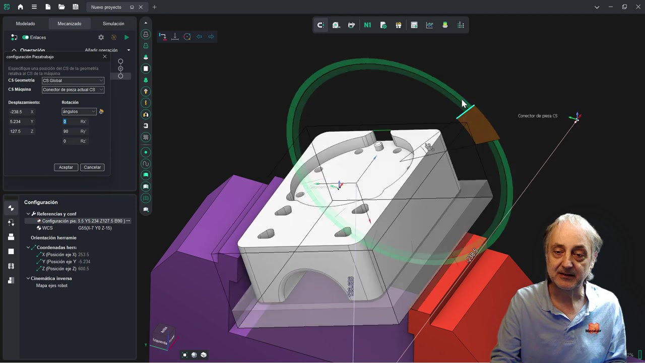Viewport: 645px width, 363px height.
Task: Collapse the Operación section chevron
Action: point(14,50)
